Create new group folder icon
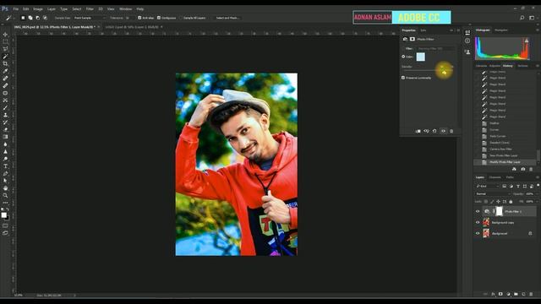This screenshot has width=541, height=304. (x=516, y=294)
